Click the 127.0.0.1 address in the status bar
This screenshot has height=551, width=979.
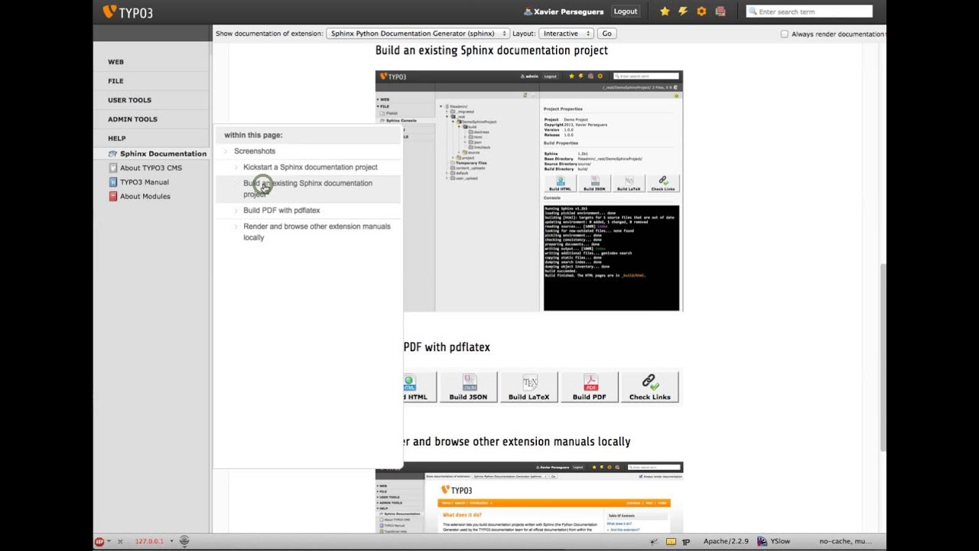[x=149, y=541]
